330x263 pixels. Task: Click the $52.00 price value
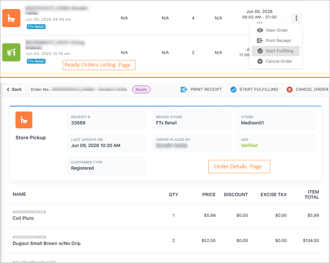tap(208, 240)
